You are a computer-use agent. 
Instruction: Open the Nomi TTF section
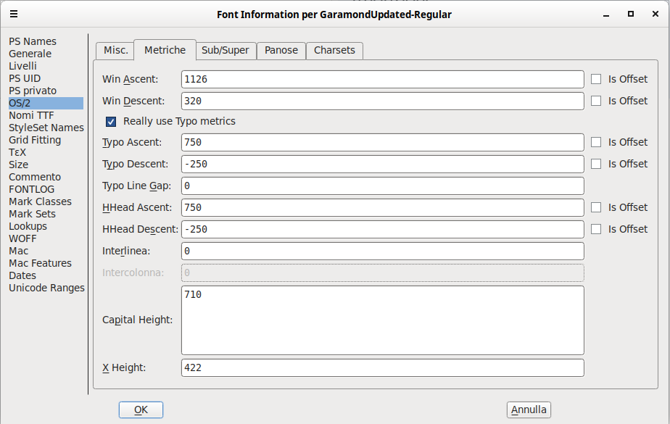tap(31, 116)
